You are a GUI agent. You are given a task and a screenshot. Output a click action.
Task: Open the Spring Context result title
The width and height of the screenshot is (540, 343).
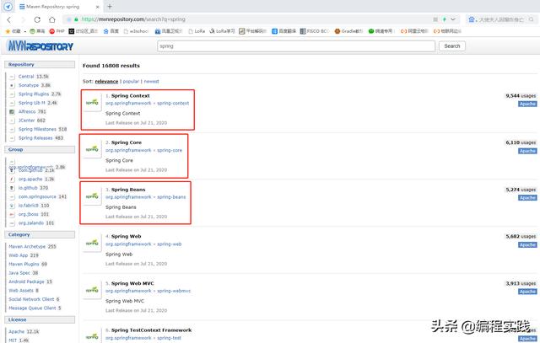pyautogui.click(x=131, y=96)
